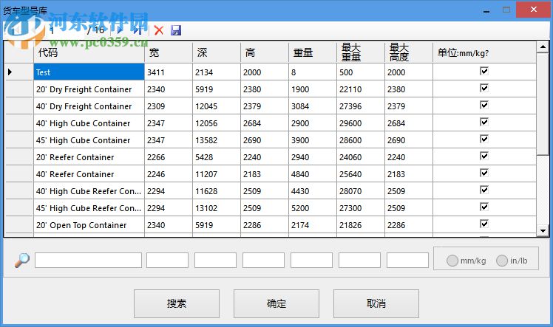553x327 pixels.
Task: Jump to the last record arrow
Action: (x=138, y=30)
